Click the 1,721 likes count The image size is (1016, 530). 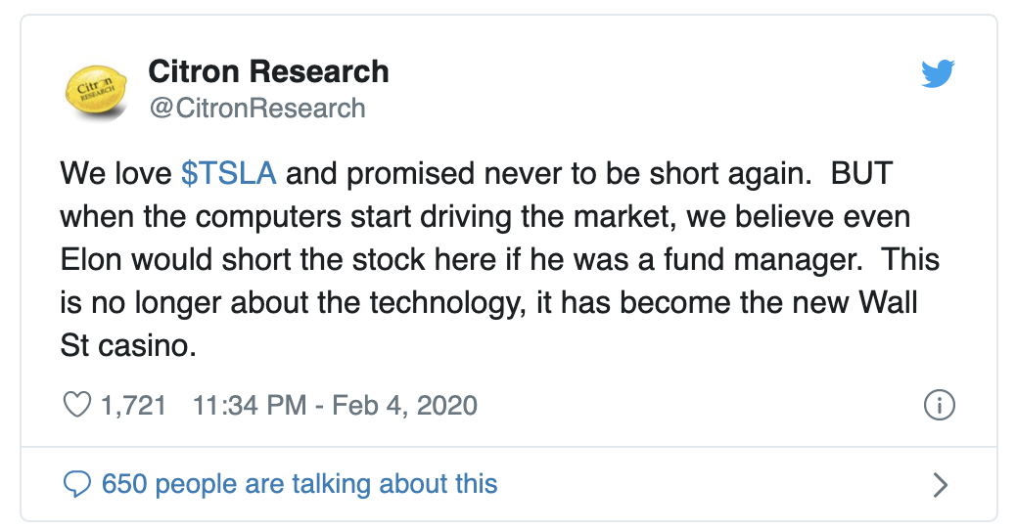134,405
